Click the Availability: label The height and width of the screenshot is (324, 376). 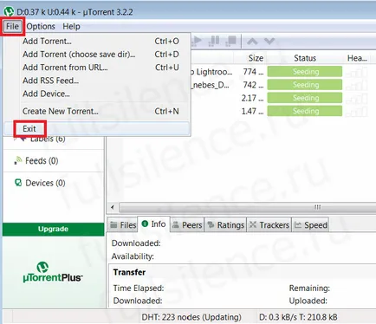(133, 256)
